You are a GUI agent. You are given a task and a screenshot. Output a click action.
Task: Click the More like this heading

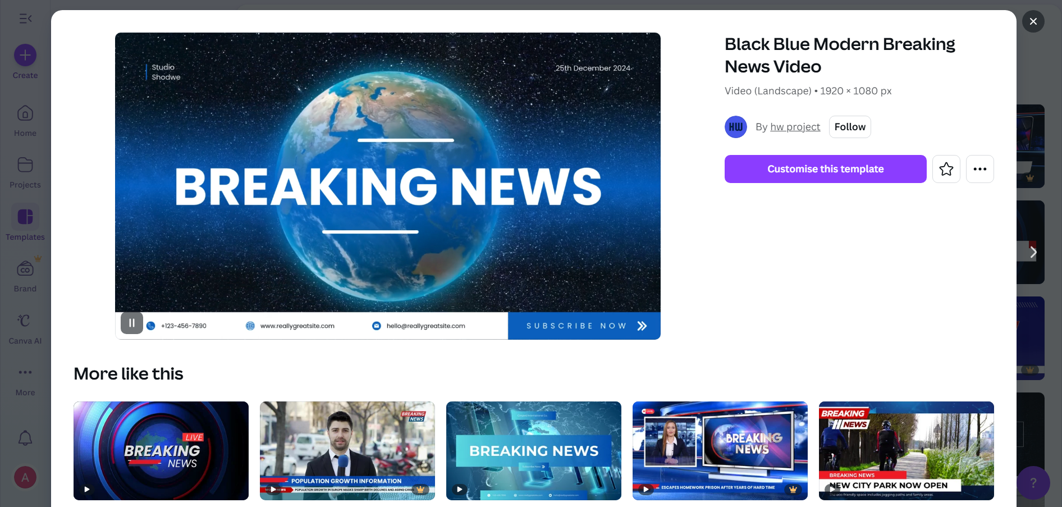pos(129,374)
